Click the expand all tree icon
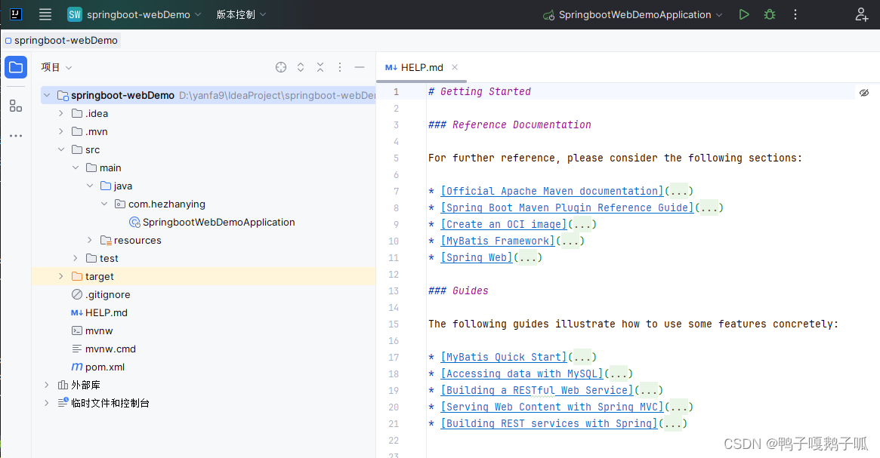This screenshot has width=880, height=458. 301,67
